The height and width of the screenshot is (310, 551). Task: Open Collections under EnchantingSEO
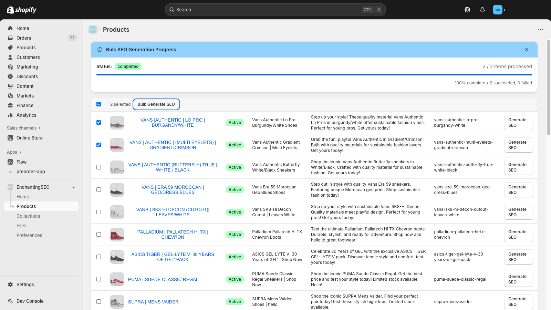point(28,216)
